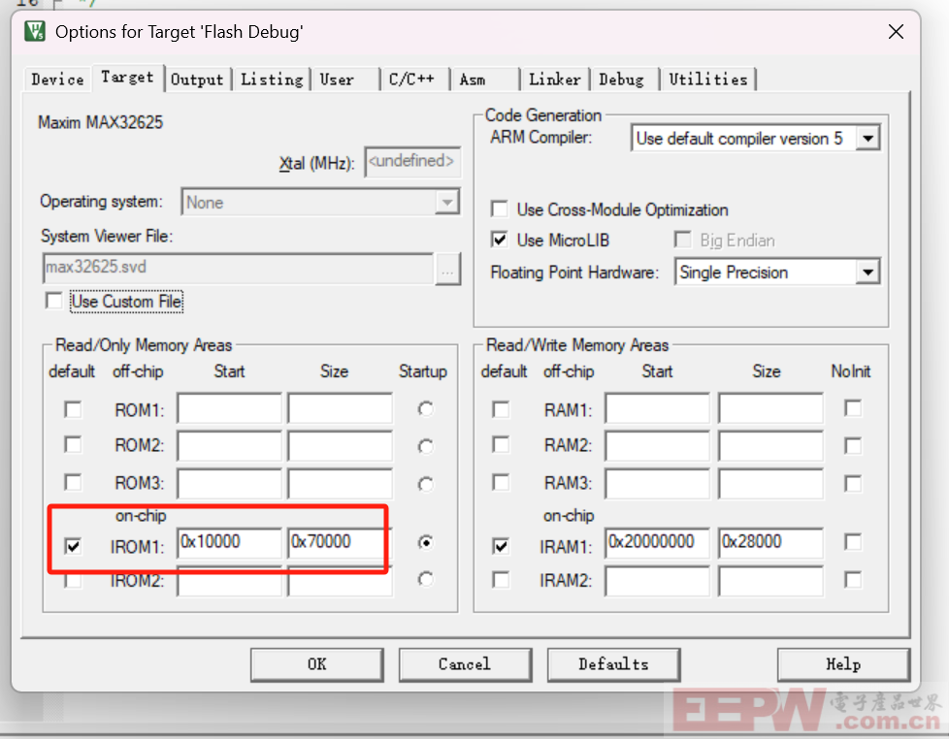
Task: Enable NoInit for RAM3
Action: pyautogui.click(x=853, y=484)
